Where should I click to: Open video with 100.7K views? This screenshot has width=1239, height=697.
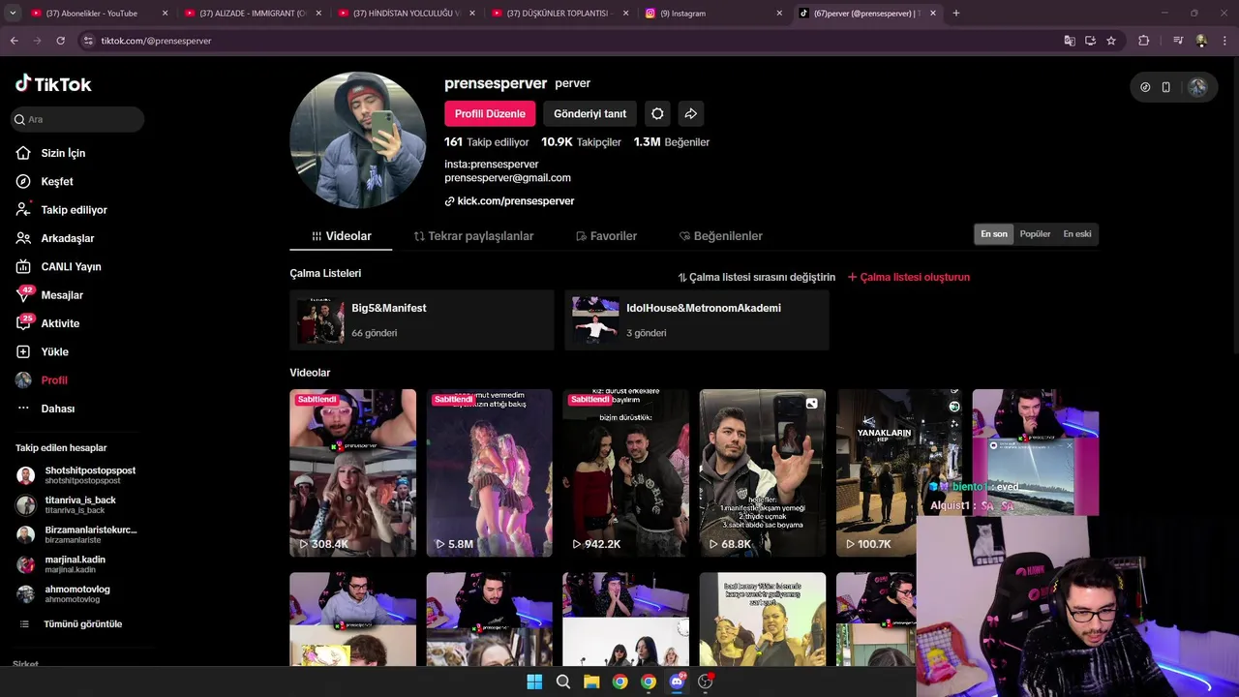tap(899, 472)
